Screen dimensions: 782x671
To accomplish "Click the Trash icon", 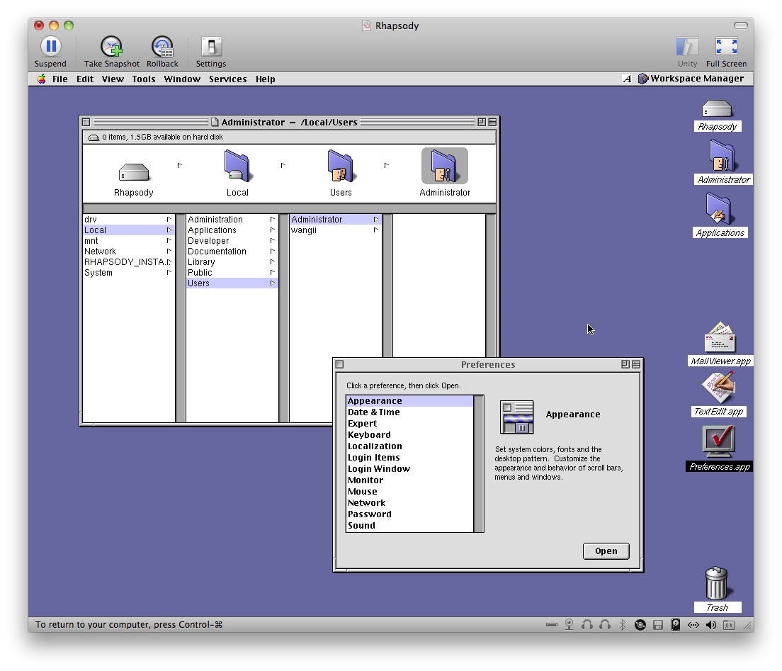I will (717, 583).
